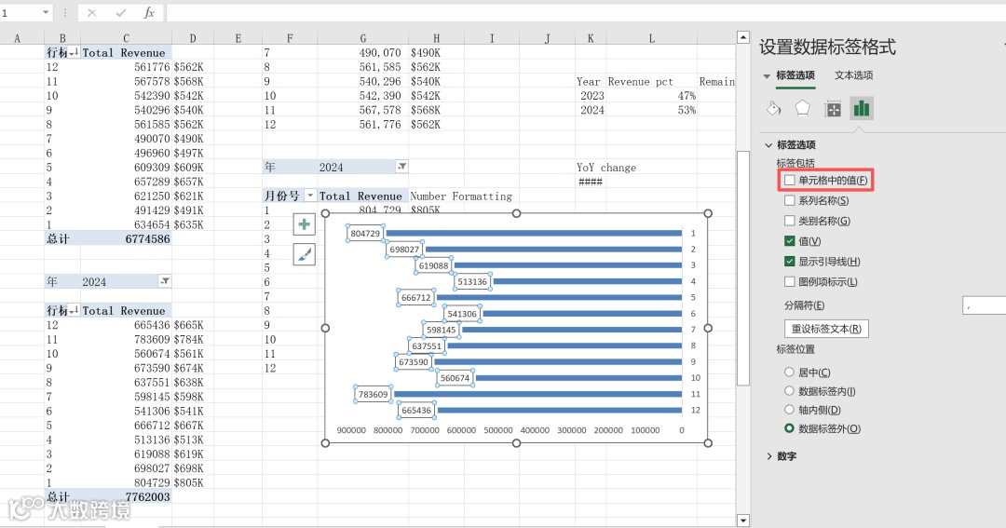Click the scroll up arrow of vertical scrollbar
The height and width of the screenshot is (528, 1006).
(x=743, y=37)
